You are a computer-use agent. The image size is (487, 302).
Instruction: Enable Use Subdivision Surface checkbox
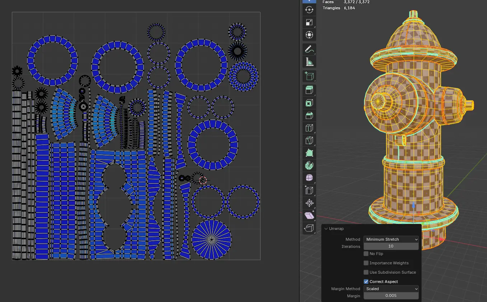click(x=366, y=272)
